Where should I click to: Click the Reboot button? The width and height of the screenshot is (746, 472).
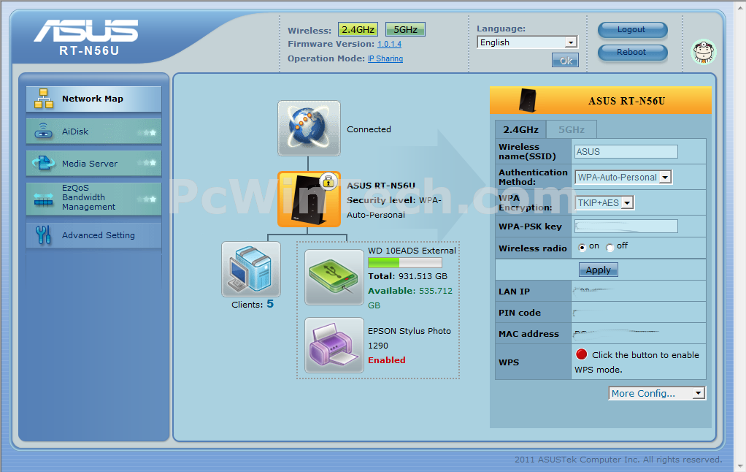pos(632,53)
